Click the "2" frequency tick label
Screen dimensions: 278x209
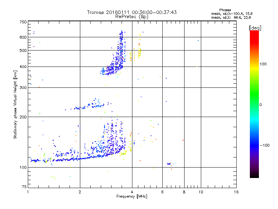click(80, 192)
